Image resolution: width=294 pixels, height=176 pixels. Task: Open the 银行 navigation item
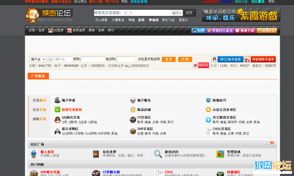(111, 30)
